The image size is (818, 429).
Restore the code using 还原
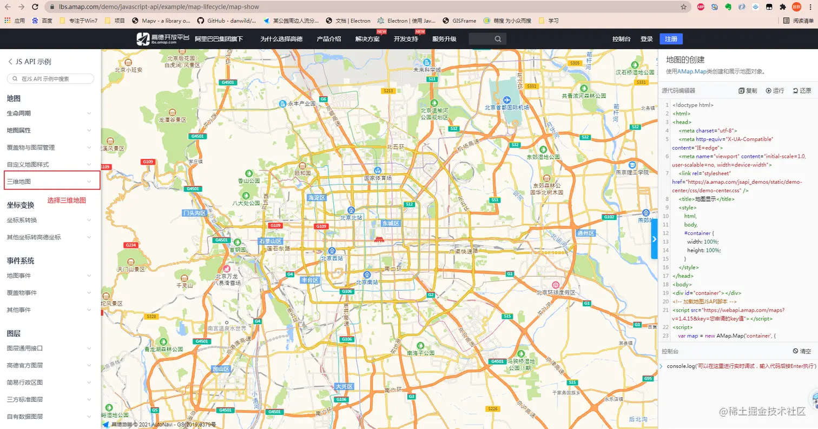802,91
